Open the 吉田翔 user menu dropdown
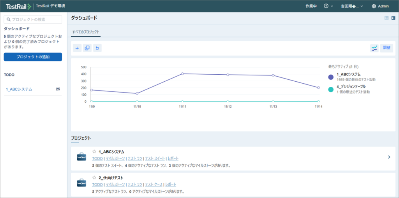The width and height of the screenshot is (399, 198). click(x=352, y=6)
